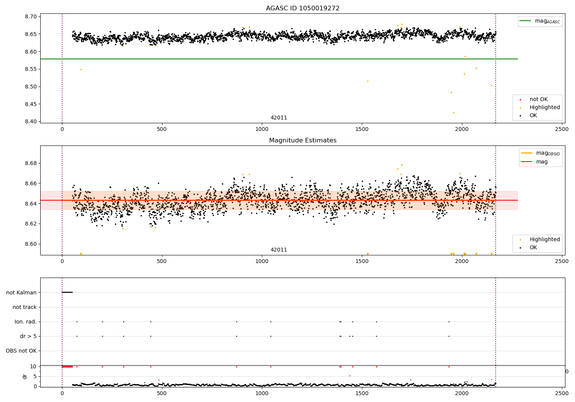The image size is (575, 402).
Task: Click the orange outlier point near x=1525 in the top plot
Action: (x=368, y=81)
